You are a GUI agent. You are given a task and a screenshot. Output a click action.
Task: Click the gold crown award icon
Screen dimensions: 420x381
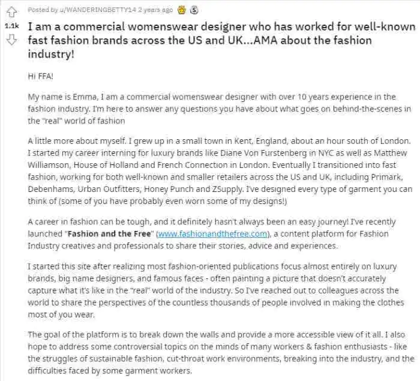tap(182, 10)
